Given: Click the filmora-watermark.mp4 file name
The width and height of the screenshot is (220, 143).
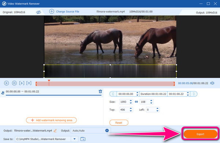Looking at the screenshot, I should pos(111,11).
